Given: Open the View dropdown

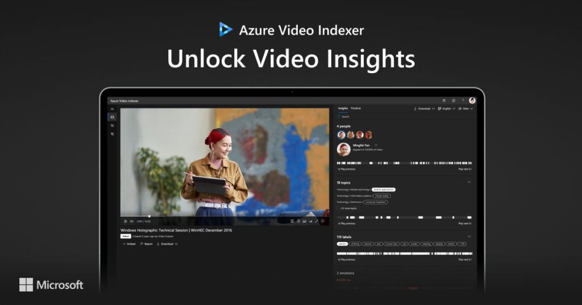Looking at the screenshot, I should [x=466, y=109].
